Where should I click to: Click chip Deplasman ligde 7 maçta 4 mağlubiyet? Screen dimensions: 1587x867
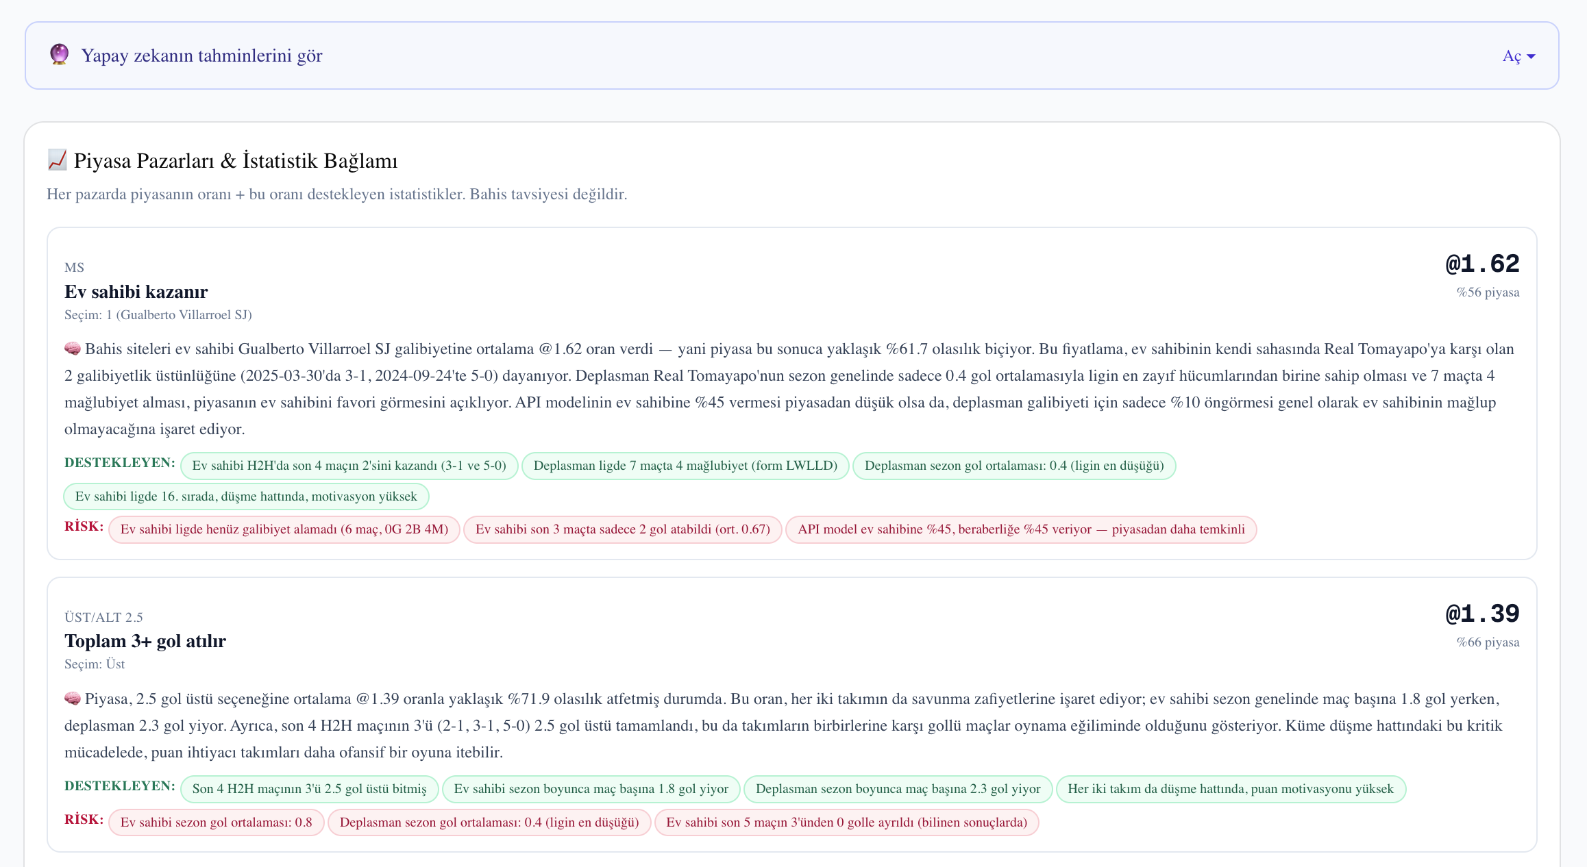coord(685,466)
